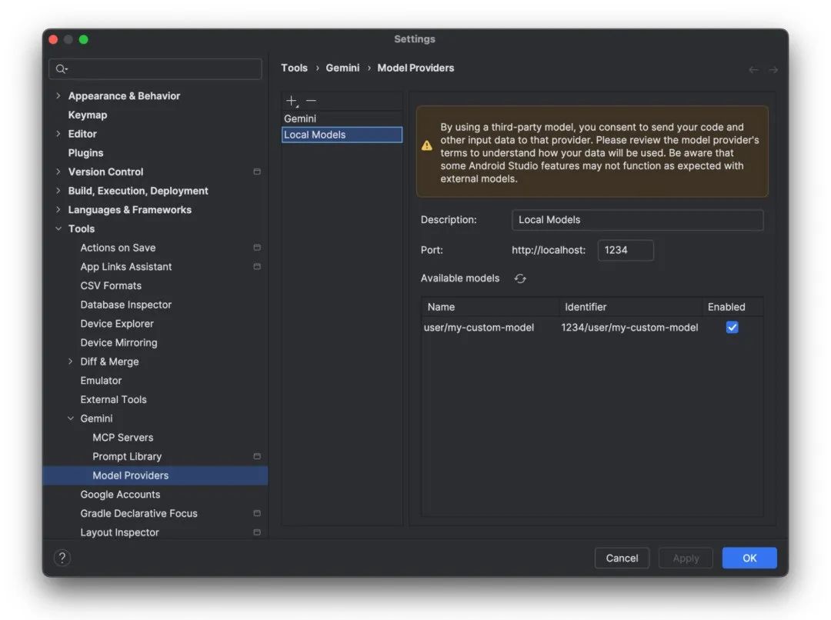
Task: Open App Links Assistant settings
Action: 126,267
